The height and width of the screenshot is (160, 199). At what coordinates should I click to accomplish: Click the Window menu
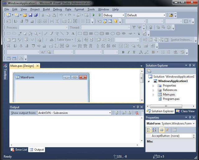[x=104, y=9]
